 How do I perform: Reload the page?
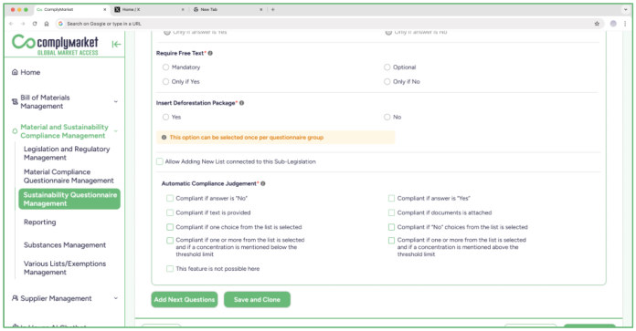(x=35, y=24)
